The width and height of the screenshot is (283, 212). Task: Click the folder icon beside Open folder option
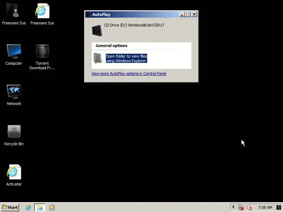pyautogui.click(x=98, y=58)
